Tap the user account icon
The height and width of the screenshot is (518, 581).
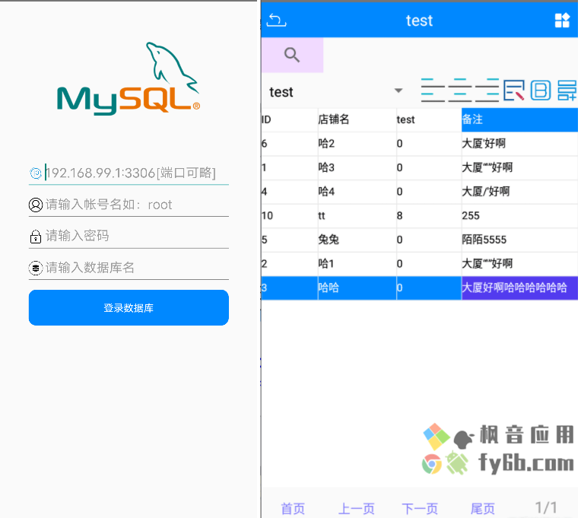point(36,205)
